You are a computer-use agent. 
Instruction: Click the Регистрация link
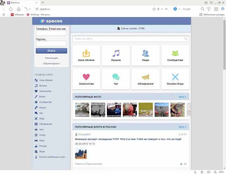pyautogui.click(x=52, y=58)
